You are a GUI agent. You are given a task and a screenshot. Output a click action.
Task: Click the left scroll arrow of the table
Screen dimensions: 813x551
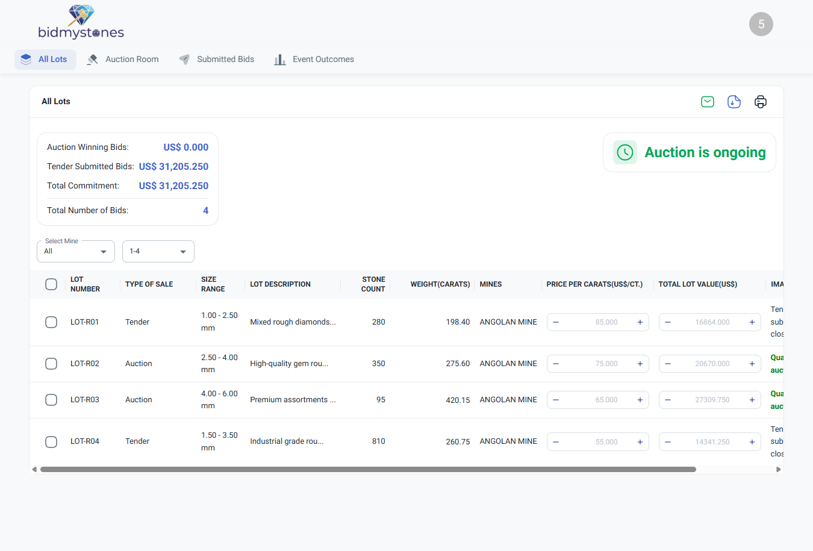click(34, 469)
